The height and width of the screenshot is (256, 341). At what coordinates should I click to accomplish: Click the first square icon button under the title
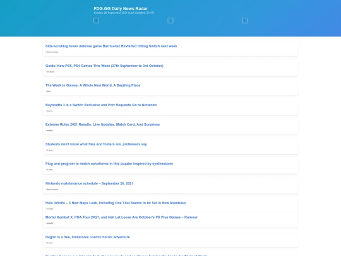pos(97,21)
